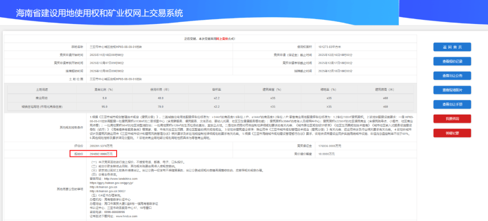Open 查看现场图片 site photos
Viewport: 488px width, 221px height.
pyautogui.click(x=452, y=90)
